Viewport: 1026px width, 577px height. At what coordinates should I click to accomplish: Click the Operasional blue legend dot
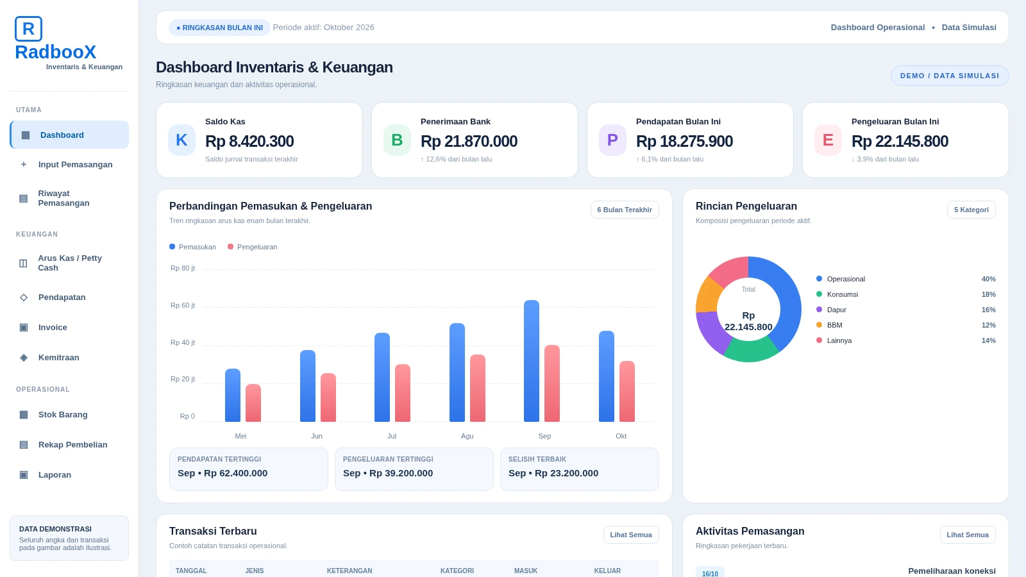tap(819, 279)
